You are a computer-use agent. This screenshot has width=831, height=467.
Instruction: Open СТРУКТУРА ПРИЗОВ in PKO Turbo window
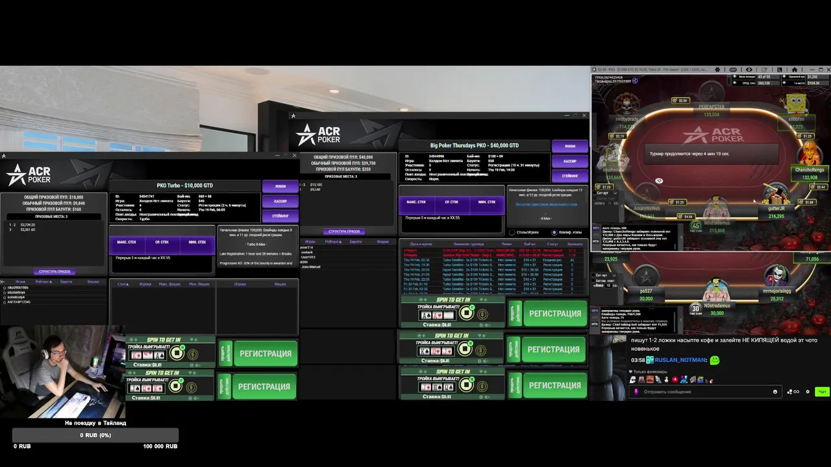[55, 272]
